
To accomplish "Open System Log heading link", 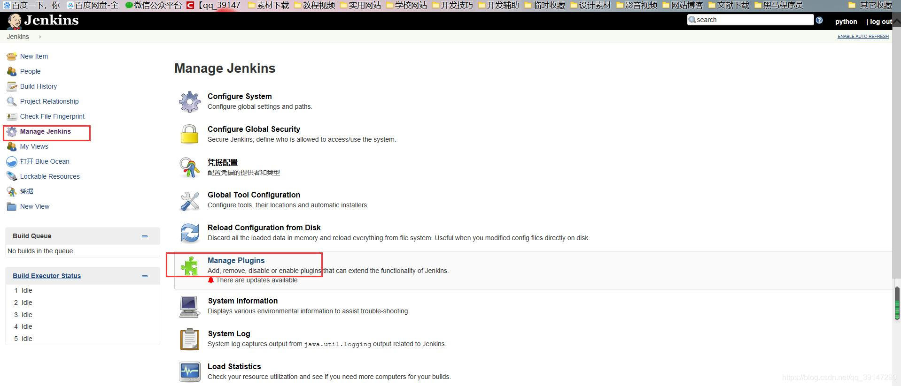I will [x=229, y=333].
